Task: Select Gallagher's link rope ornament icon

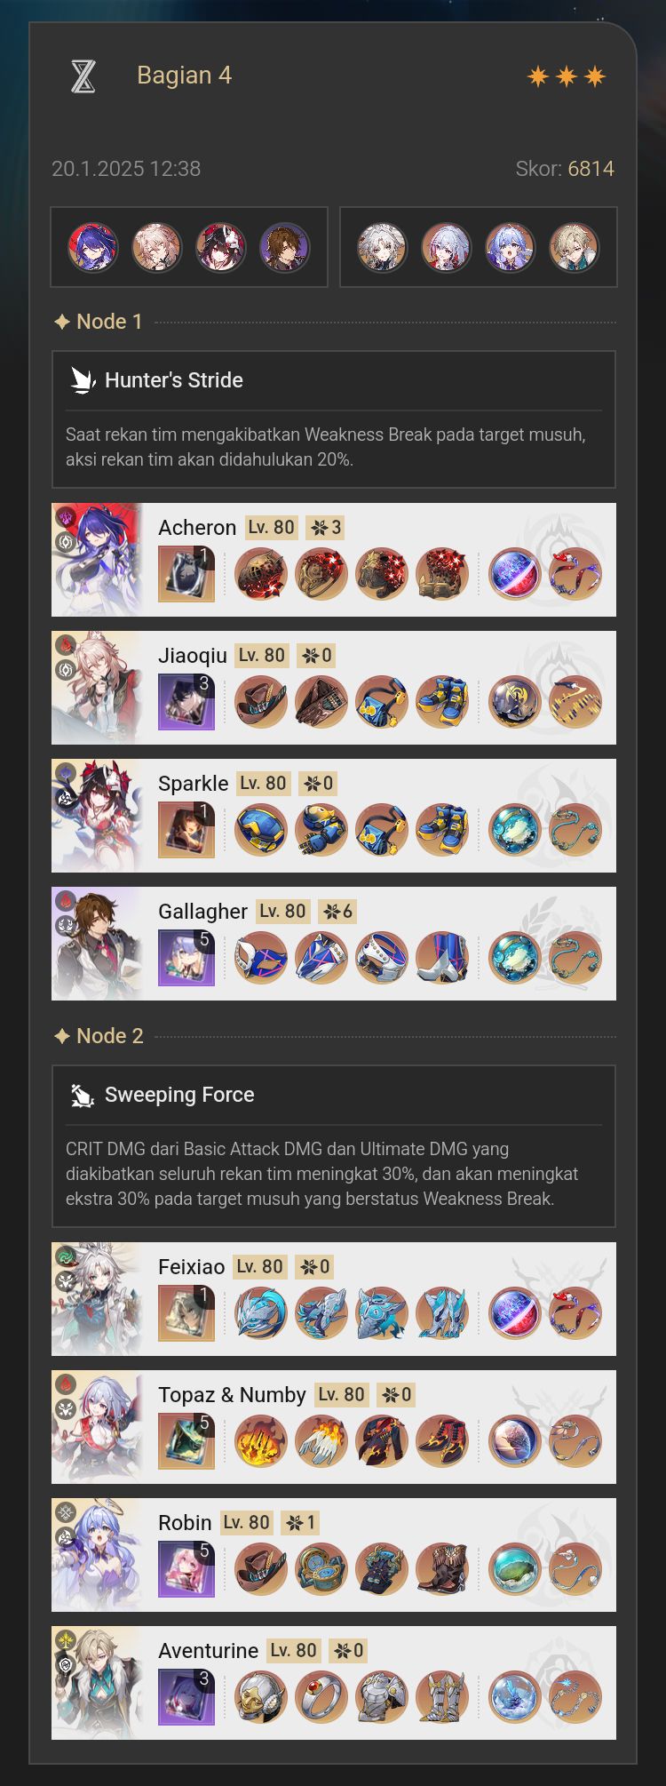Action: pos(575,958)
